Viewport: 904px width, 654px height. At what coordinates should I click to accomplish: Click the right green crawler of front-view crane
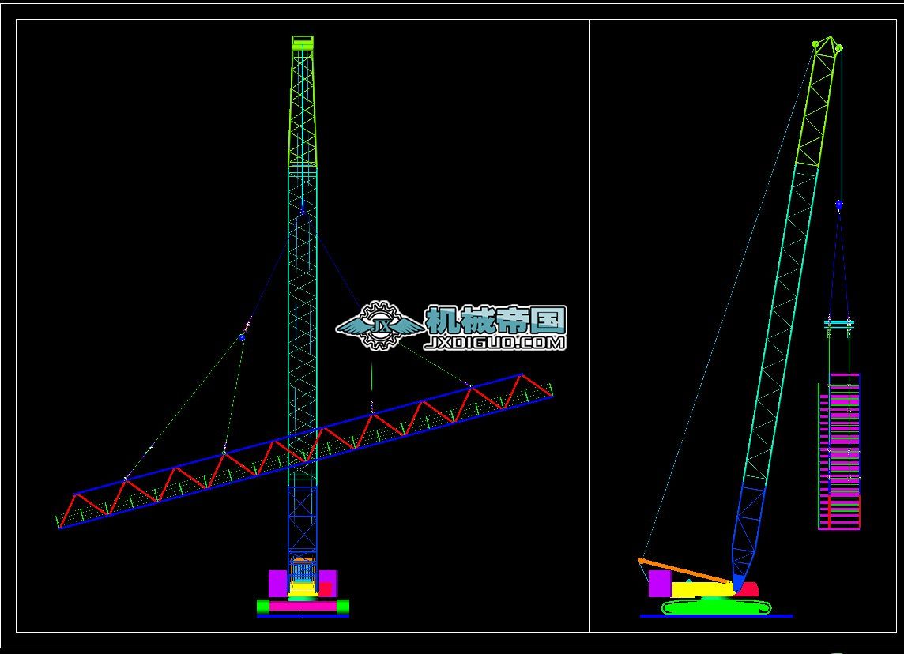tap(342, 606)
